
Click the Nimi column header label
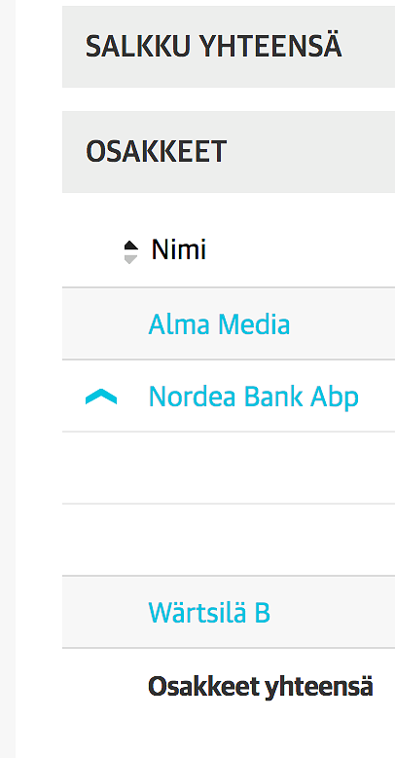[179, 250]
